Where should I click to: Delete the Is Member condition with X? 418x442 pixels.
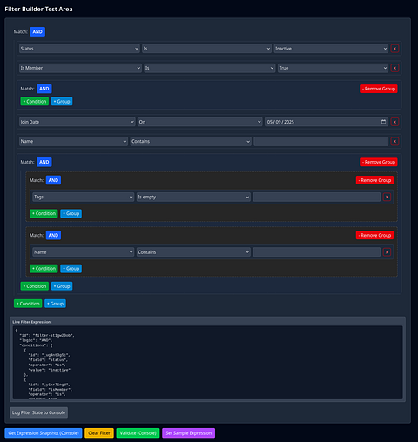[x=394, y=68]
